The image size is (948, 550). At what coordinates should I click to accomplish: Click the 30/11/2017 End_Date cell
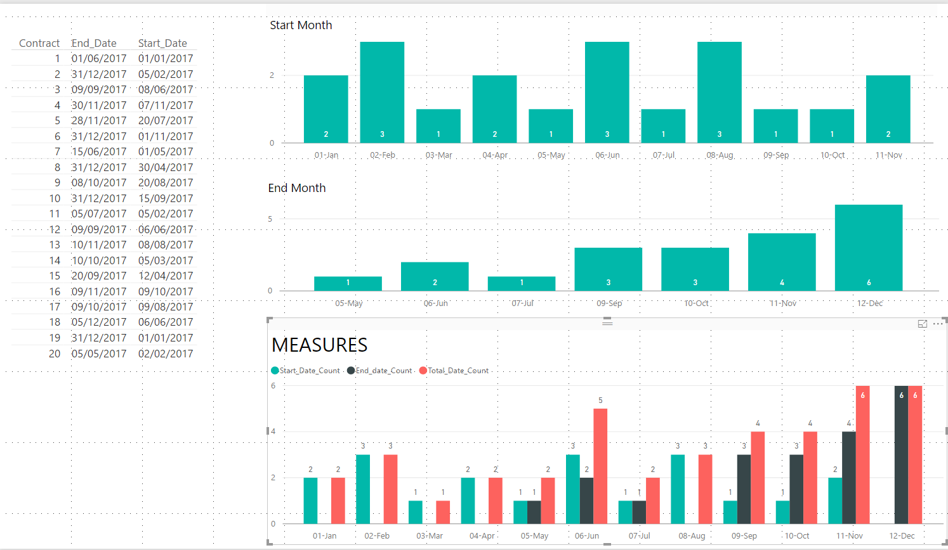tap(99, 105)
